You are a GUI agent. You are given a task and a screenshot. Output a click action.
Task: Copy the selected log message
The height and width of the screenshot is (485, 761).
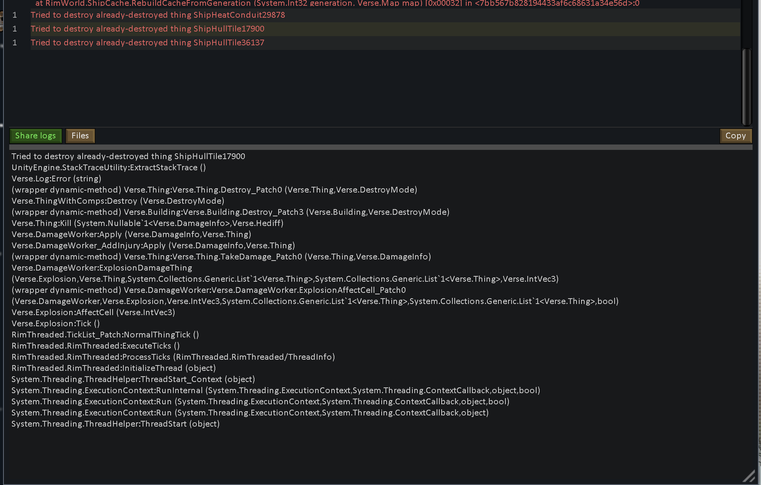coord(735,136)
